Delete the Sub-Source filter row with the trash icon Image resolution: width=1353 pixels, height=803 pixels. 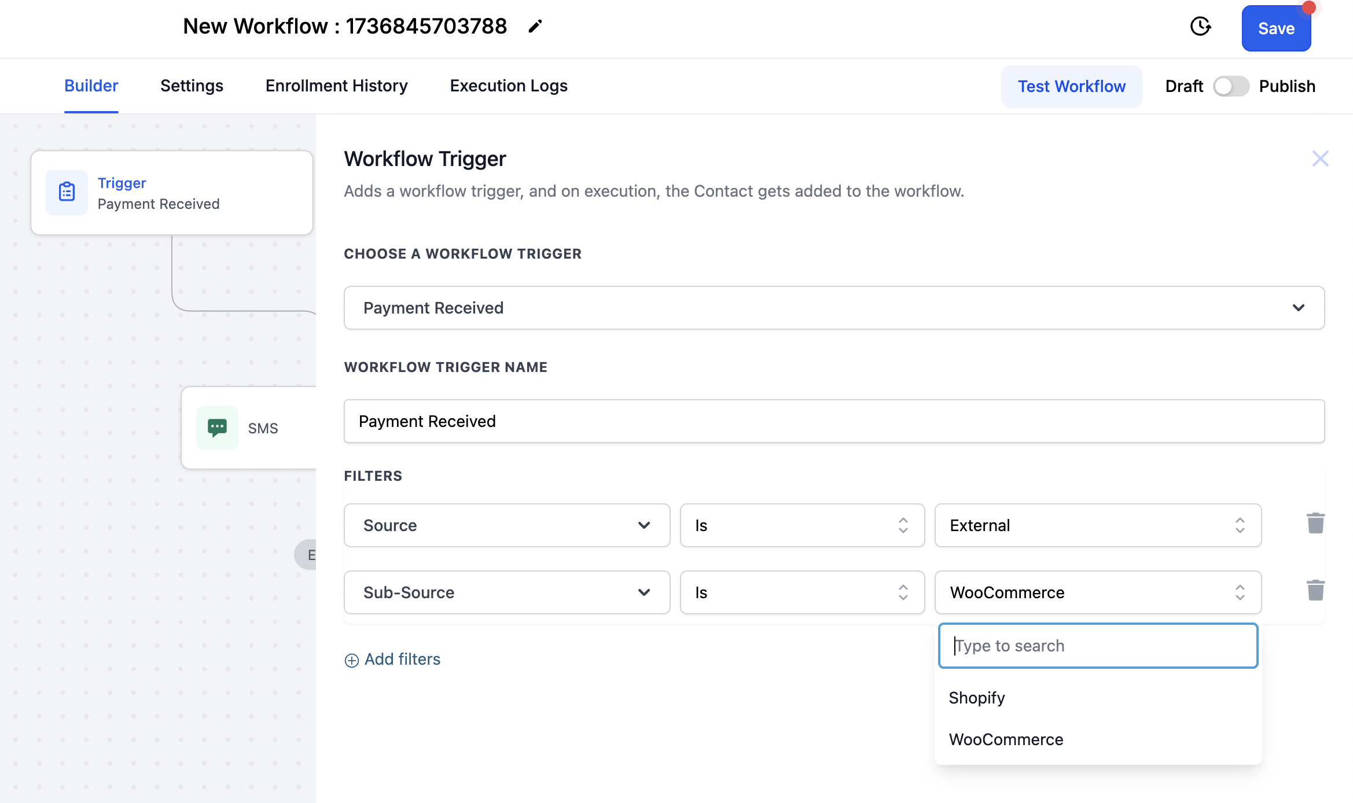click(1315, 591)
